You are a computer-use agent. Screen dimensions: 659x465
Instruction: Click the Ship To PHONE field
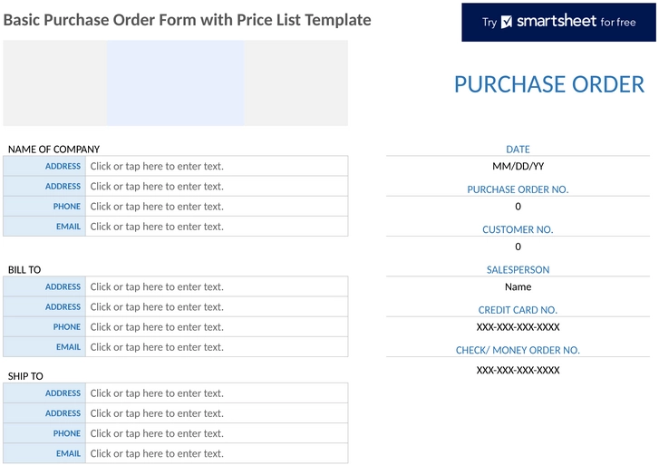[217, 433]
